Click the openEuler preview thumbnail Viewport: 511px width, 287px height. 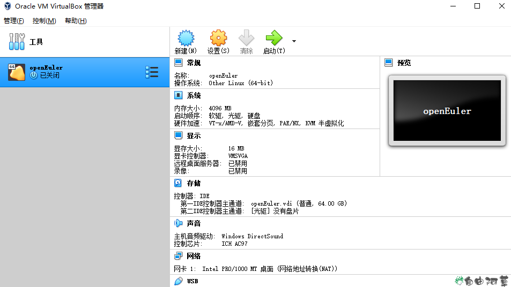[447, 111]
